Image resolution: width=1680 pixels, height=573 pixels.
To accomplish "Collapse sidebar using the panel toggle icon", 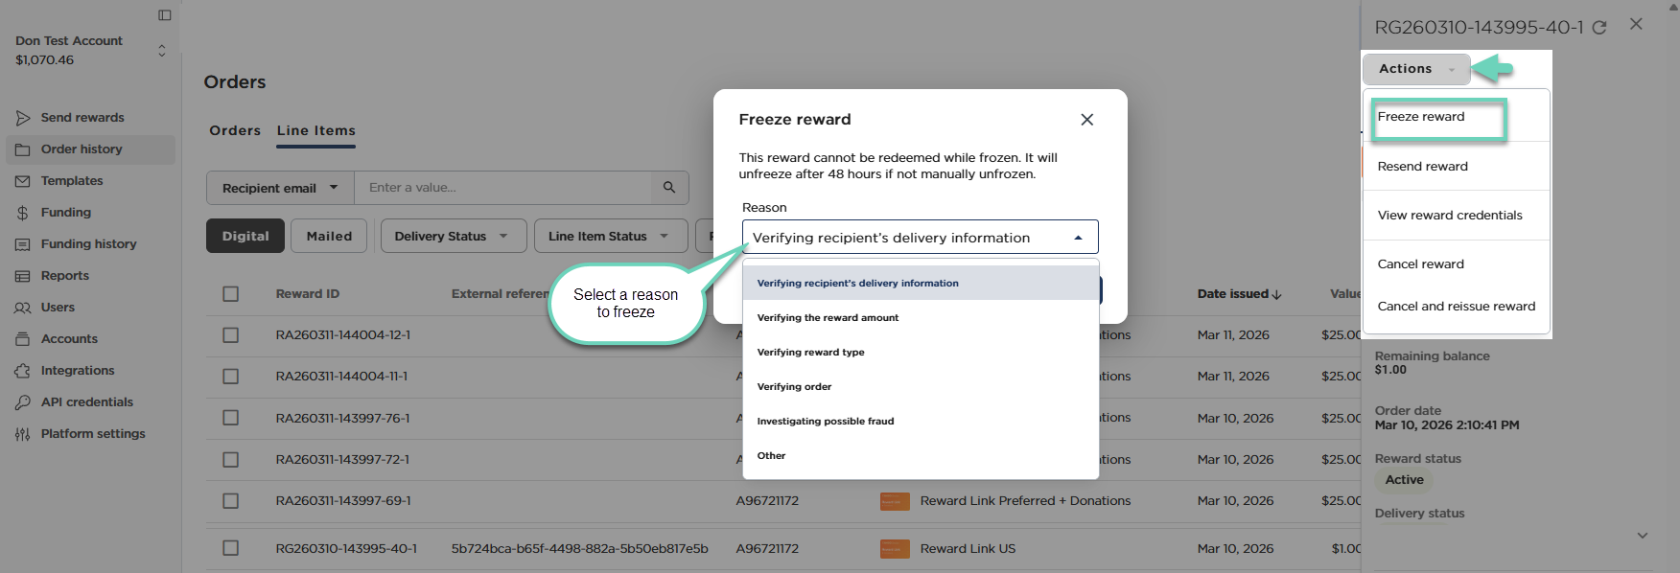I will [x=165, y=15].
